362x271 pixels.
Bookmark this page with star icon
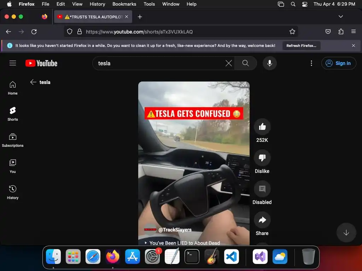[292, 31]
